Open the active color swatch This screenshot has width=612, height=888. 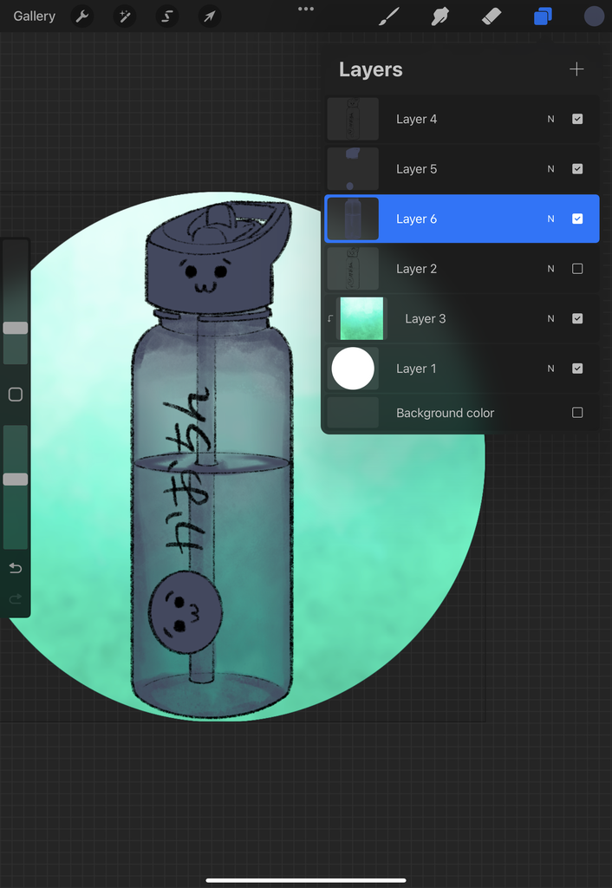pos(594,16)
